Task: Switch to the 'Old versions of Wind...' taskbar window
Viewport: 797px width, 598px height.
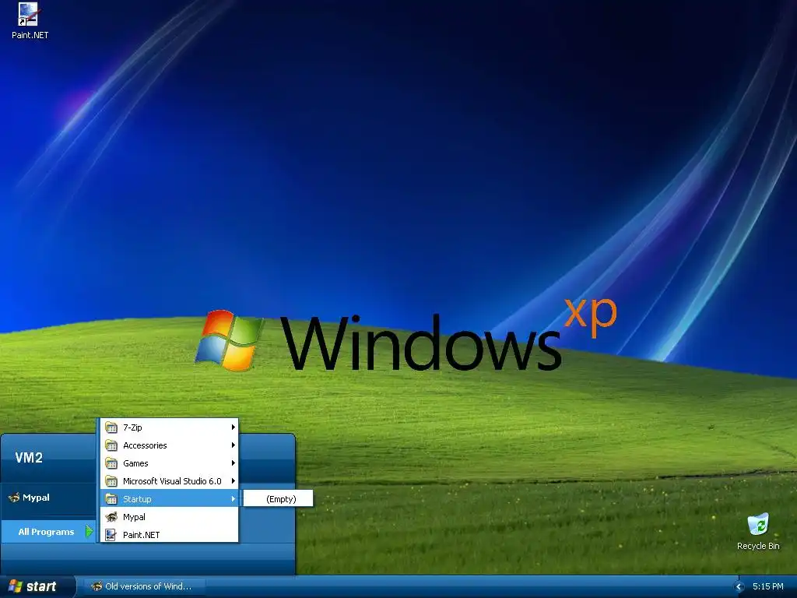Action: [145, 586]
